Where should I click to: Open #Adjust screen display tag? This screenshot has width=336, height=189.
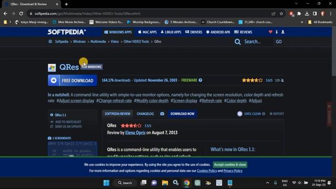75,101
